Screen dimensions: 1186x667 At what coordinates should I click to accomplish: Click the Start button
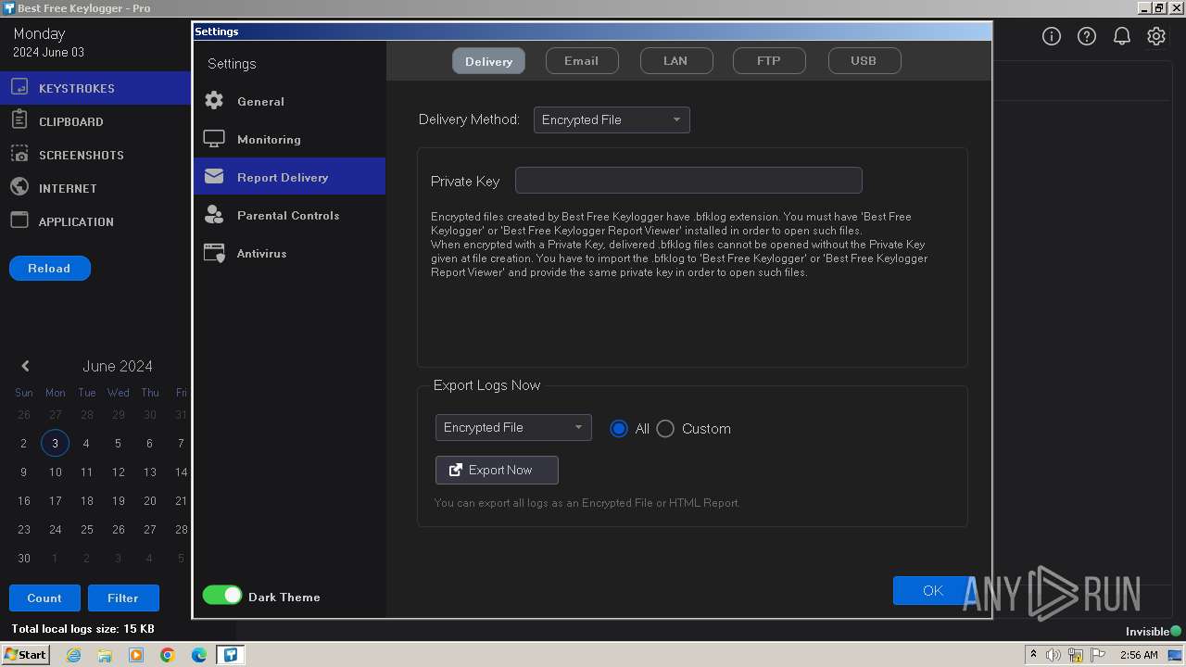25,655
